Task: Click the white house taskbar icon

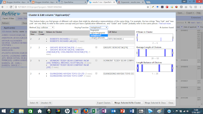Action: click(39, 111)
